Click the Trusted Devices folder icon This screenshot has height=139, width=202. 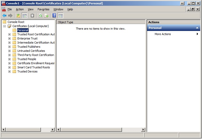(x=14, y=71)
